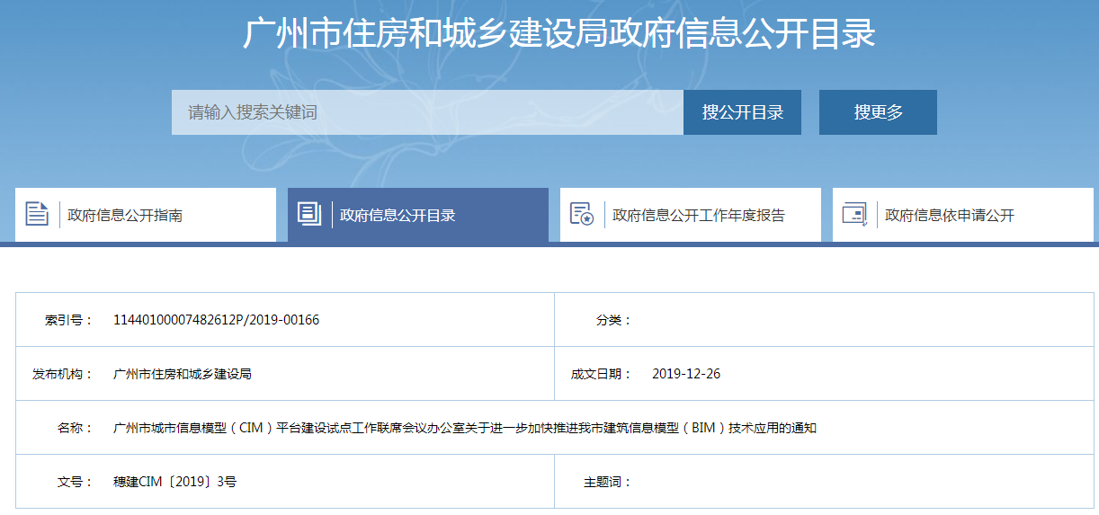This screenshot has height=515, width=1099.
Task: Click the document number 穗建CIM〔2019〕3号
Action: [174, 482]
